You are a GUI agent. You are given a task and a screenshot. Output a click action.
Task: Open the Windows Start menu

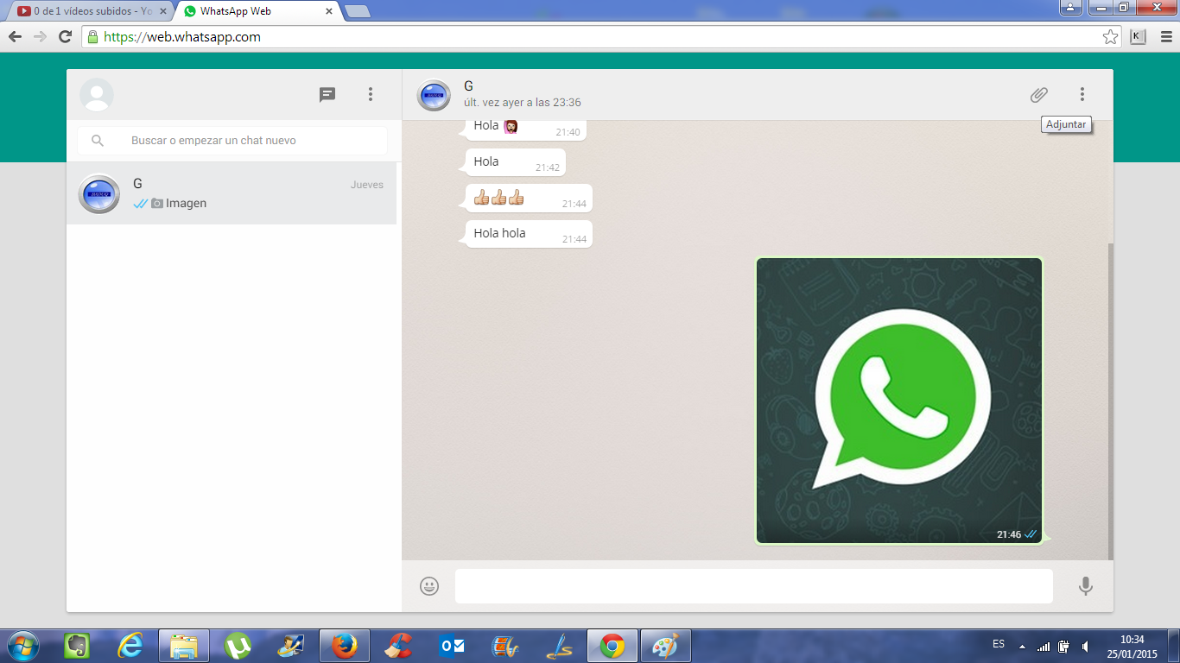[x=22, y=646]
